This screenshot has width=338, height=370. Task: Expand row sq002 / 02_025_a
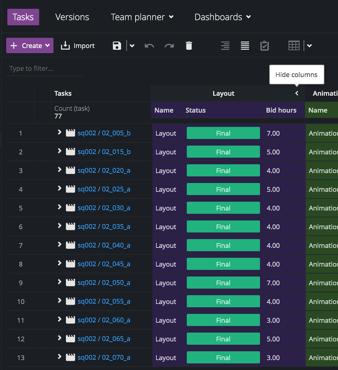[60, 188]
